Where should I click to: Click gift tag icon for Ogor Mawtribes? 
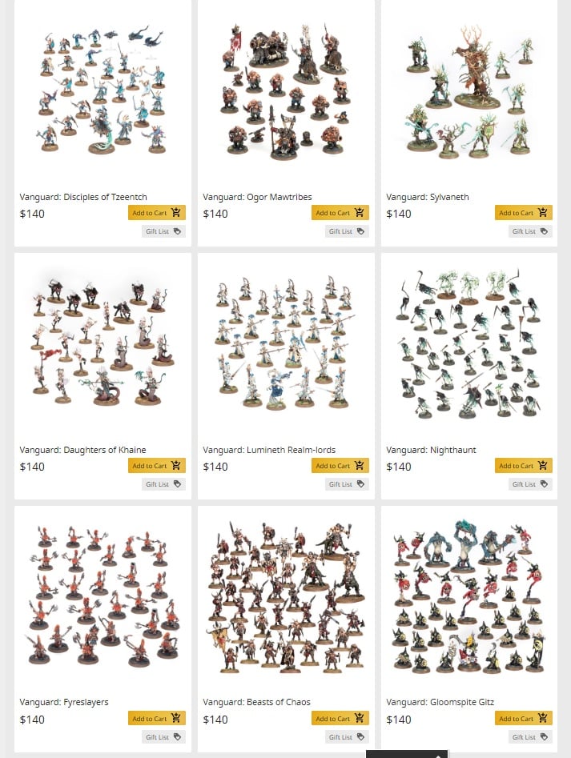(x=360, y=231)
